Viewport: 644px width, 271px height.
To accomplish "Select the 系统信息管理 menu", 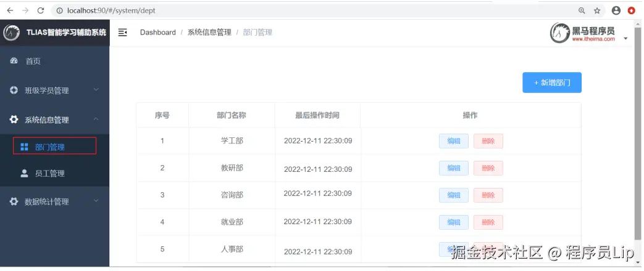I will tap(54, 119).
